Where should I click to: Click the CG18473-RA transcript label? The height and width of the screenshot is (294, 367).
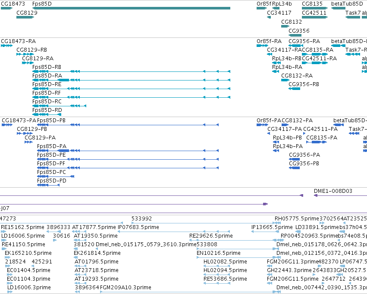click(19, 41)
